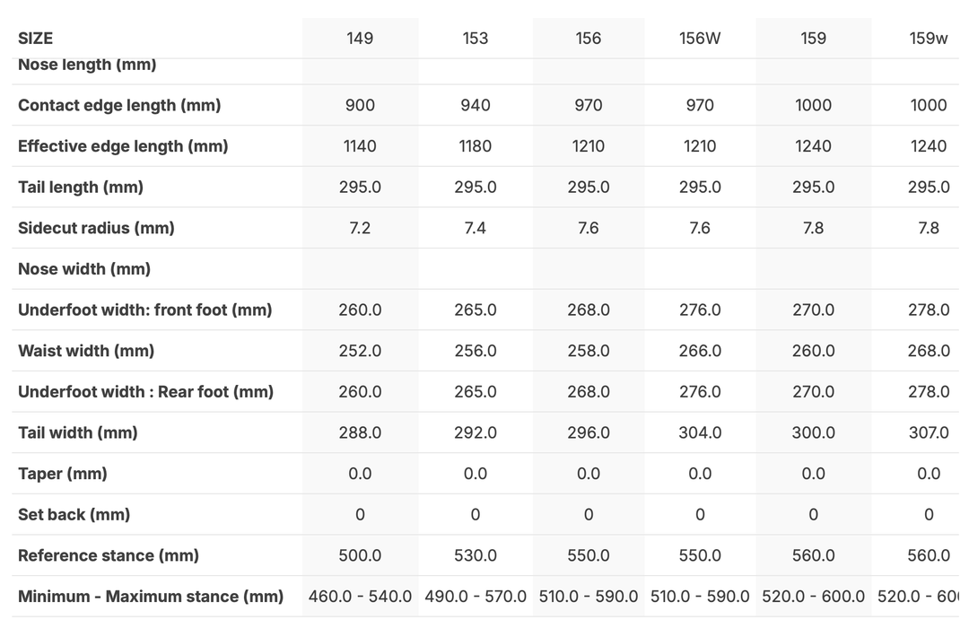The height and width of the screenshot is (637, 969).
Task: Click the Tail width row label
Action: coord(78,432)
